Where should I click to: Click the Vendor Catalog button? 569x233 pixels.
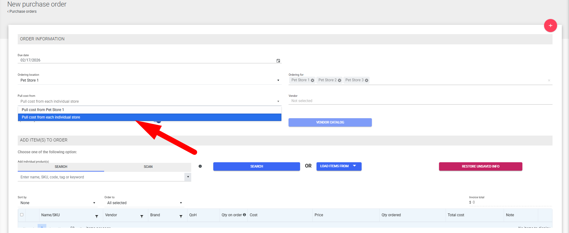coord(330,122)
